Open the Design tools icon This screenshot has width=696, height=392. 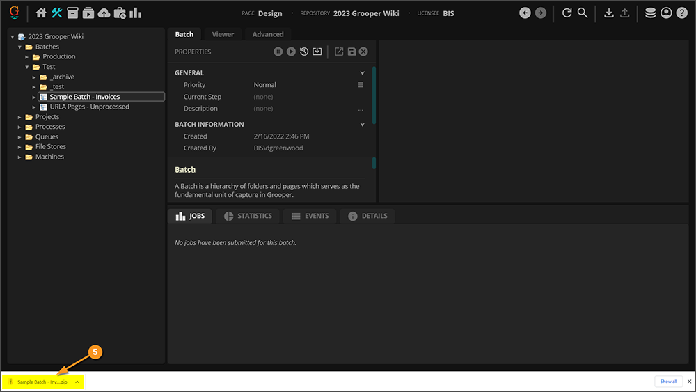57,13
